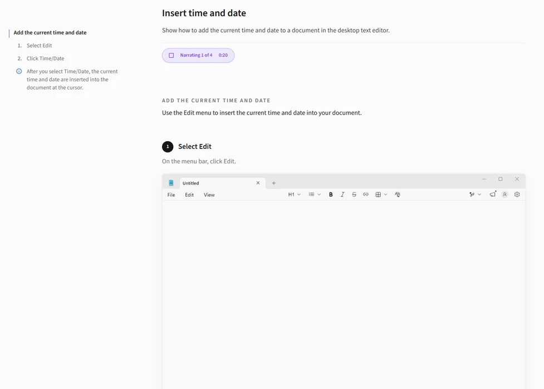The width and height of the screenshot is (544, 389).
Task: Click the info icon beside the note
Action: (19, 71)
